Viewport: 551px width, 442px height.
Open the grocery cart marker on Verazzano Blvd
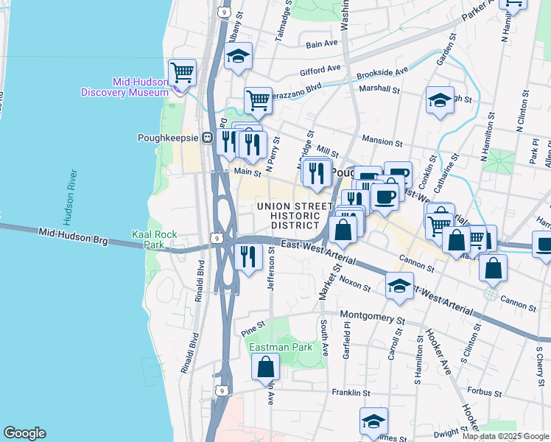click(258, 101)
